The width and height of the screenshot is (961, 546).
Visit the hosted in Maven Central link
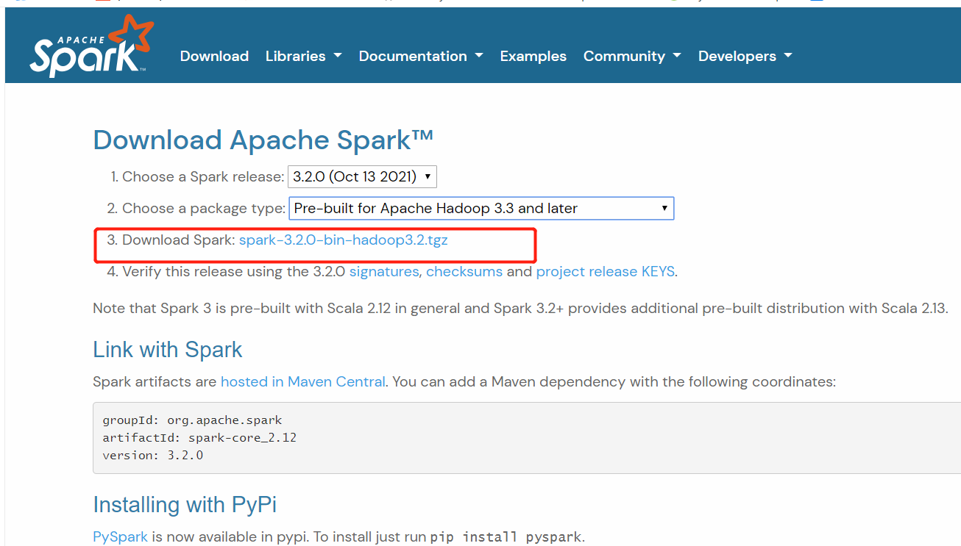pos(302,381)
